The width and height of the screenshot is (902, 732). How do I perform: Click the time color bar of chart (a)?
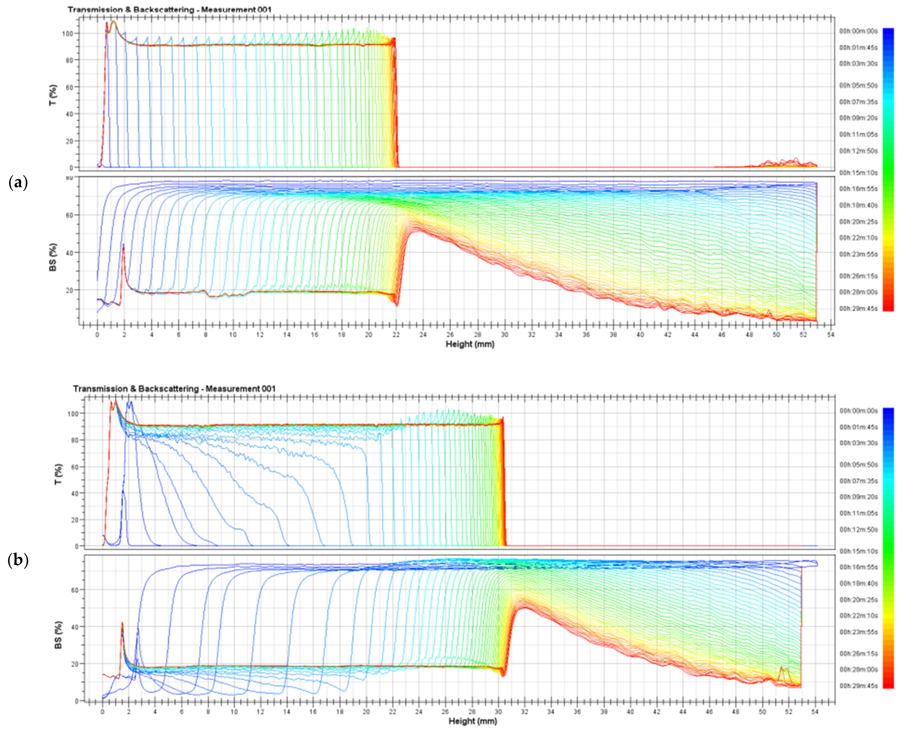coord(888,170)
